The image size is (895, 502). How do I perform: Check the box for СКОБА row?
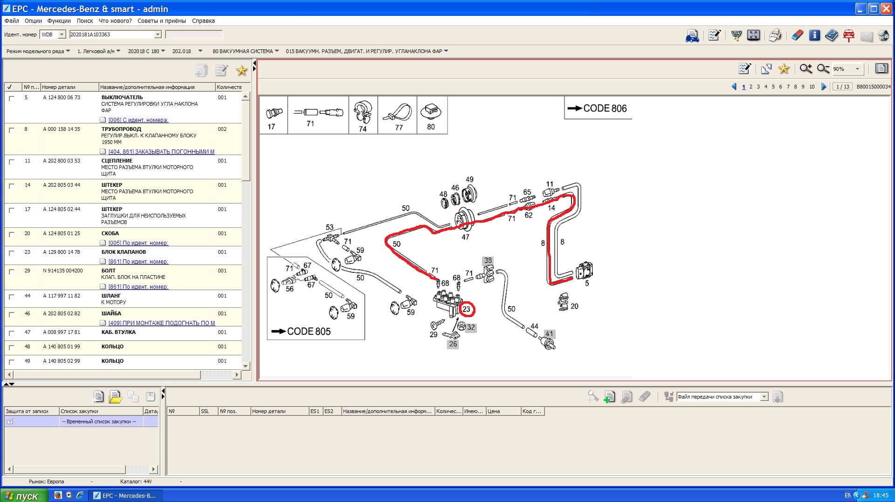(x=12, y=234)
